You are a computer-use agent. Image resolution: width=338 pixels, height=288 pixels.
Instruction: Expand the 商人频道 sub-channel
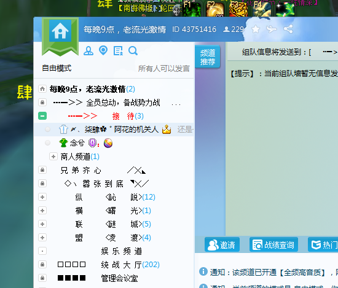click(53, 157)
